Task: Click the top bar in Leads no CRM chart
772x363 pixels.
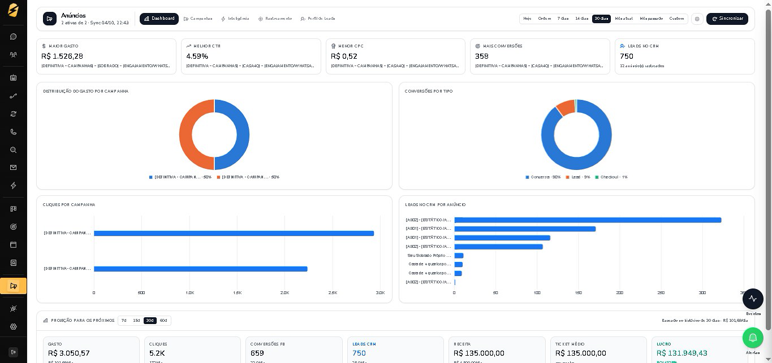Action: coord(588,220)
